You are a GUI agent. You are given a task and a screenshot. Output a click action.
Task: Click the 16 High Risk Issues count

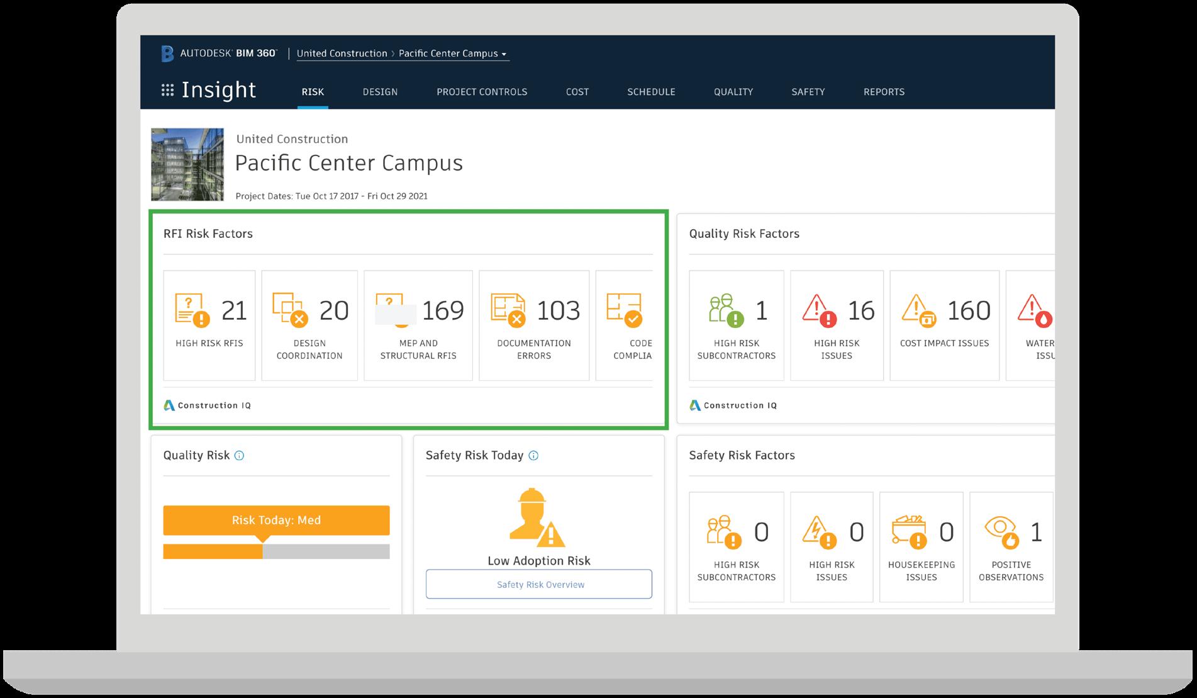click(861, 310)
